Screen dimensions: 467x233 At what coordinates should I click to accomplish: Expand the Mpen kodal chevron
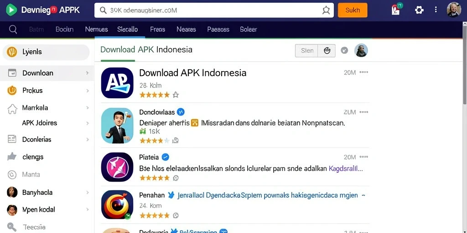(87, 209)
